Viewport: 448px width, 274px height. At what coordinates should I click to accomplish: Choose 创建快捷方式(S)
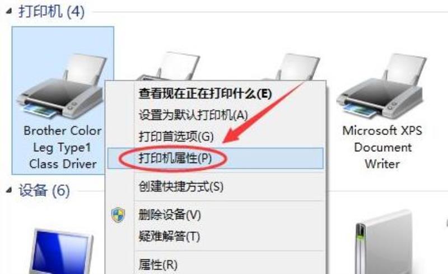click(216, 187)
